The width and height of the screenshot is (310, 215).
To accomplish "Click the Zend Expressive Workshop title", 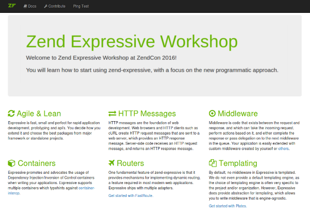I will (x=132, y=41).
